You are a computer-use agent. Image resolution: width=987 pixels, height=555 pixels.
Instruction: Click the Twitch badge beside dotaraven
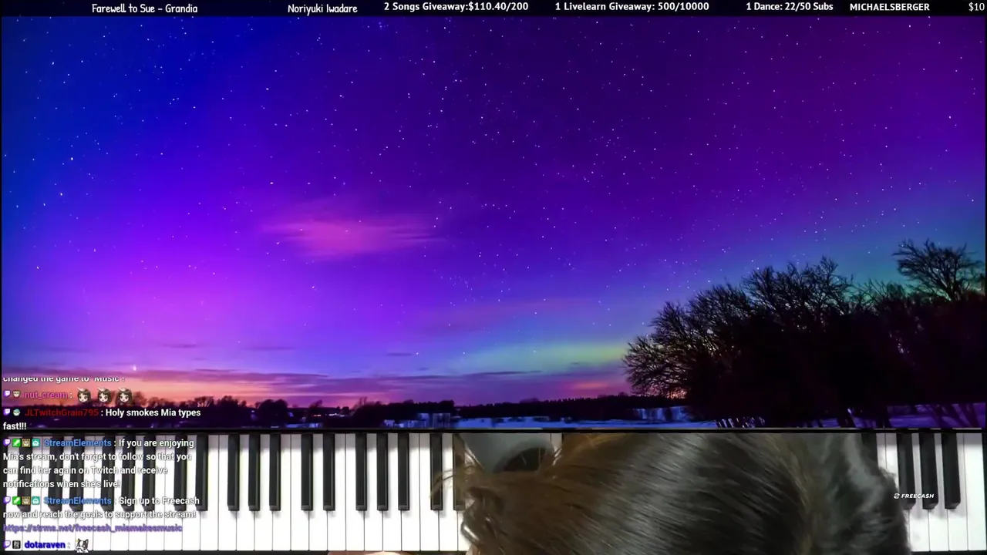click(x=7, y=545)
